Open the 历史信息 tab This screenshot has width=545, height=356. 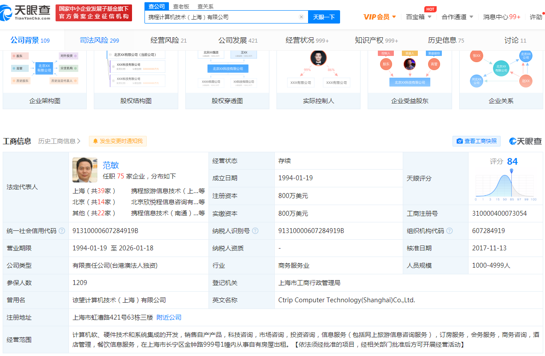(446, 40)
